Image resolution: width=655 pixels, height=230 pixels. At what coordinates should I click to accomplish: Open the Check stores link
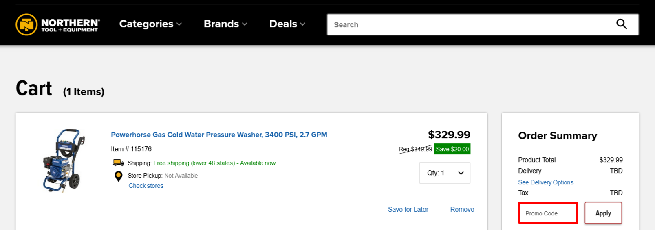[x=146, y=186]
